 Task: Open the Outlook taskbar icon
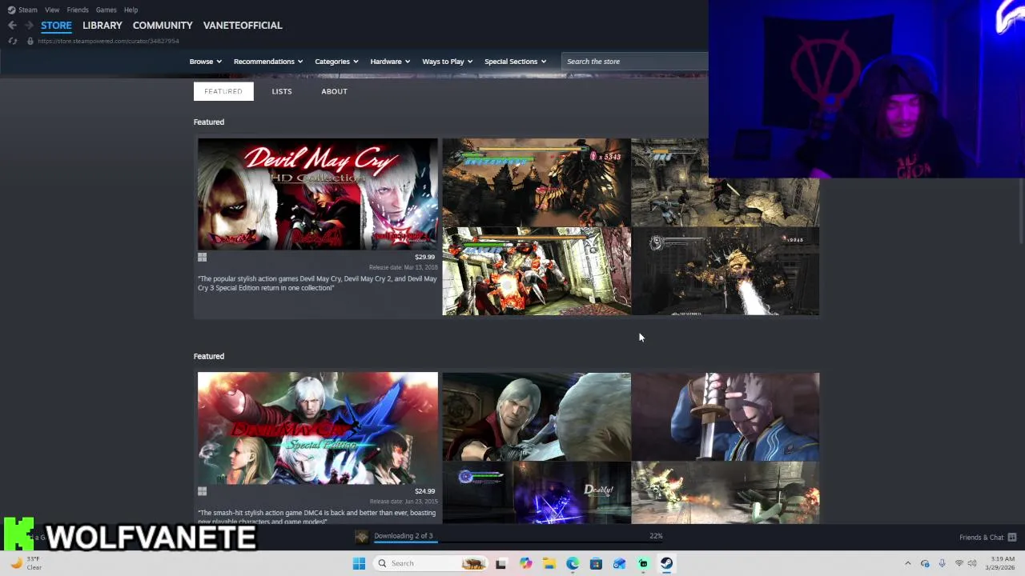click(x=619, y=563)
